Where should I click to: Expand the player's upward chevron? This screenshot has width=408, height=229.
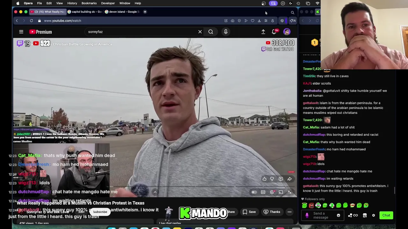coord(155,192)
